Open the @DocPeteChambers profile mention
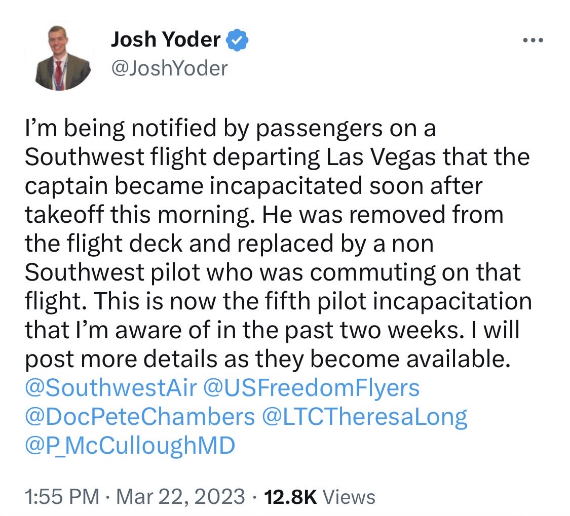Screen dimensions: 570x516 tap(140, 416)
